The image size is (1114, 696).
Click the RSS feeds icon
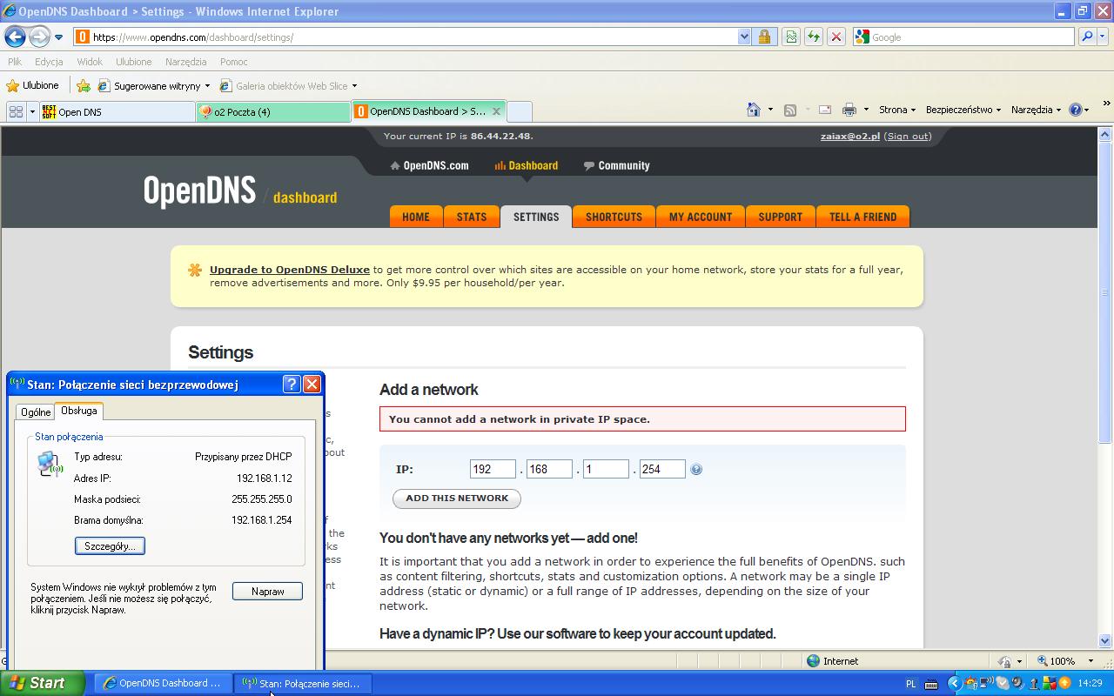click(790, 110)
